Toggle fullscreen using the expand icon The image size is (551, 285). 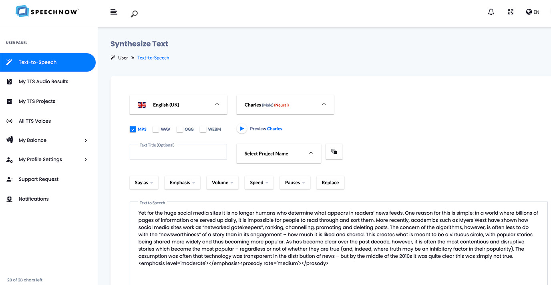[511, 12]
